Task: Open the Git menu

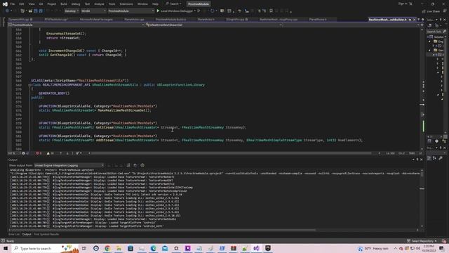Action: click(41, 4)
